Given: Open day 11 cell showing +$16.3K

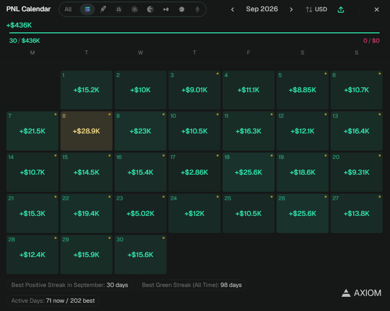Looking at the screenshot, I should point(249,131).
